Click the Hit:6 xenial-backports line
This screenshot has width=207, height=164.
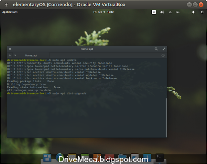point(62,78)
